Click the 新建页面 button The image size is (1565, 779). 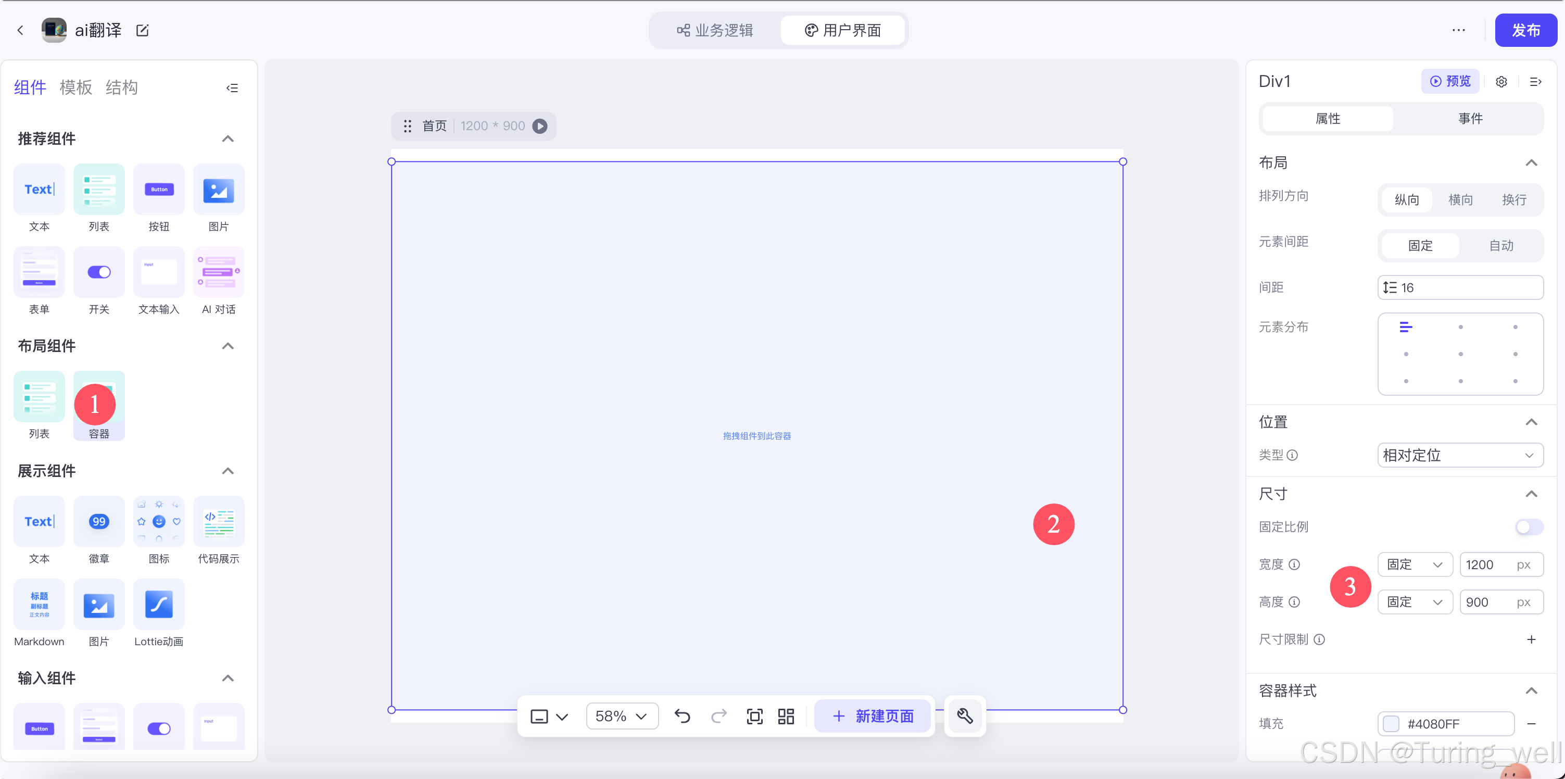point(873,717)
